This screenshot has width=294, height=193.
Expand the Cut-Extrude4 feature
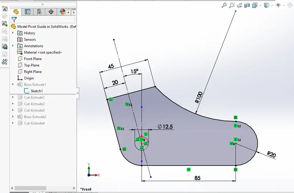(x=13, y=123)
